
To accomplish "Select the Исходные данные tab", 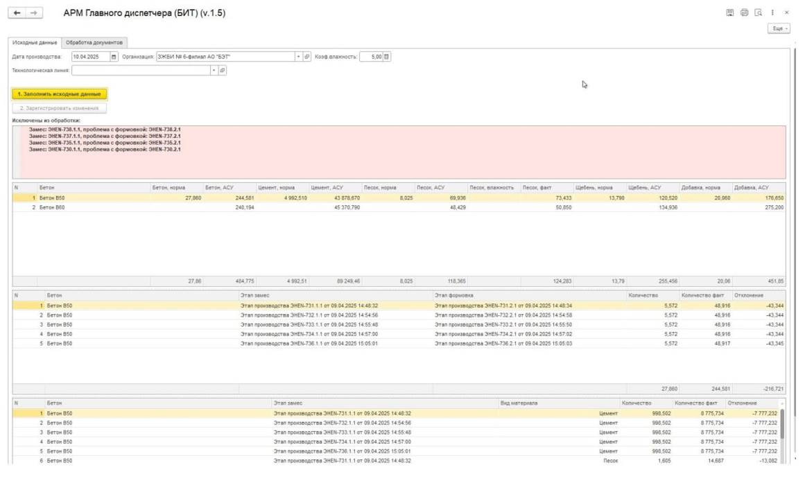I will [x=35, y=42].
